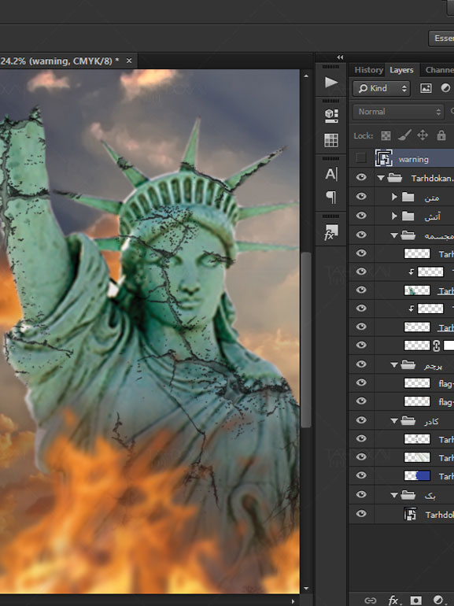Select the layer named warning
The image size is (454, 606).
[x=413, y=159]
